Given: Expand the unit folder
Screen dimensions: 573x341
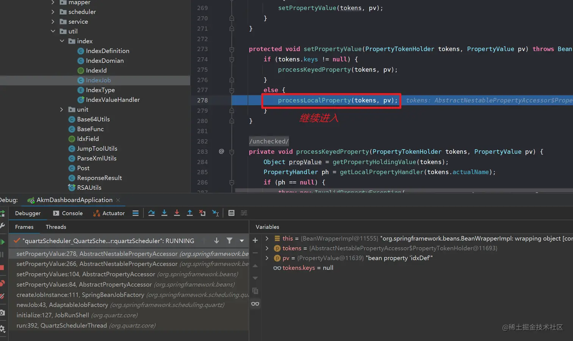Looking at the screenshot, I should pos(62,109).
